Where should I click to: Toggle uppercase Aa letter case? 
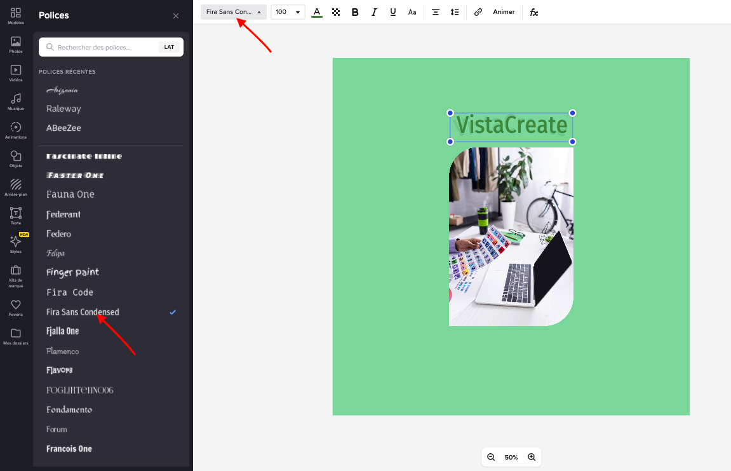412,12
